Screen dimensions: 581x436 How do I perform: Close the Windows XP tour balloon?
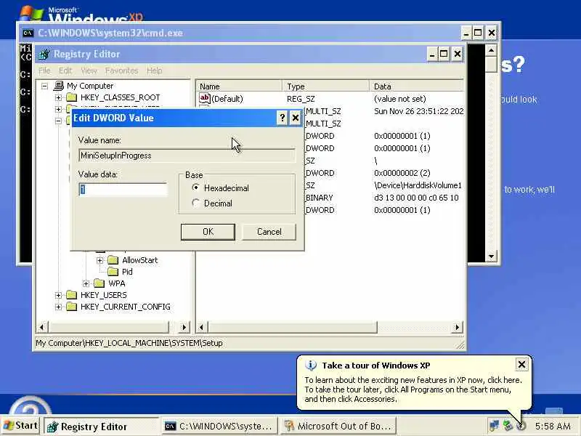tap(521, 365)
